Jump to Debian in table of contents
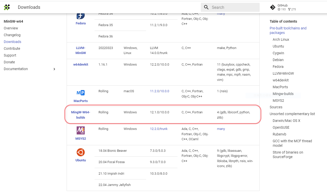Image resolution: width=327 pixels, height=195 pixels. tap(278, 60)
